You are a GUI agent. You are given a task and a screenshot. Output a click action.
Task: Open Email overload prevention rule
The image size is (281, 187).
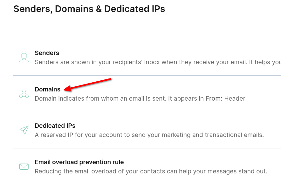pyautogui.click(x=79, y=162)
